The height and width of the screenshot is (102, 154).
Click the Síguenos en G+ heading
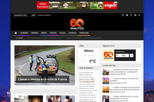[x=109, y=46]
